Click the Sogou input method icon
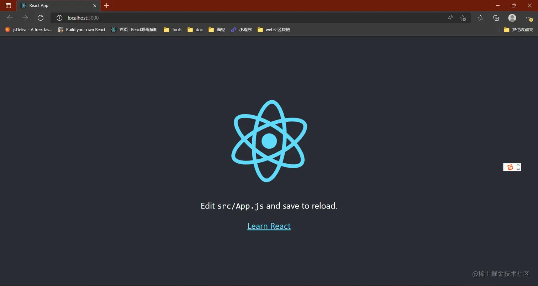Viewport: 538px width, 286px height. [x=510, y=167]
